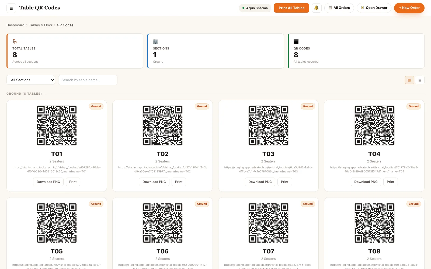Click the QR Codes card icon
Image resolution: width=431 pixels, height=269 pixels.
296,41
